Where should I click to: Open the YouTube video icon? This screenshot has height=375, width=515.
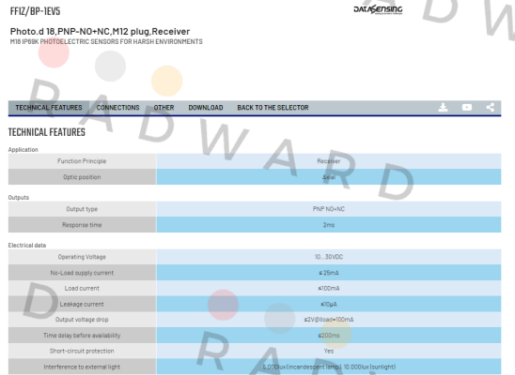(467, 108)
